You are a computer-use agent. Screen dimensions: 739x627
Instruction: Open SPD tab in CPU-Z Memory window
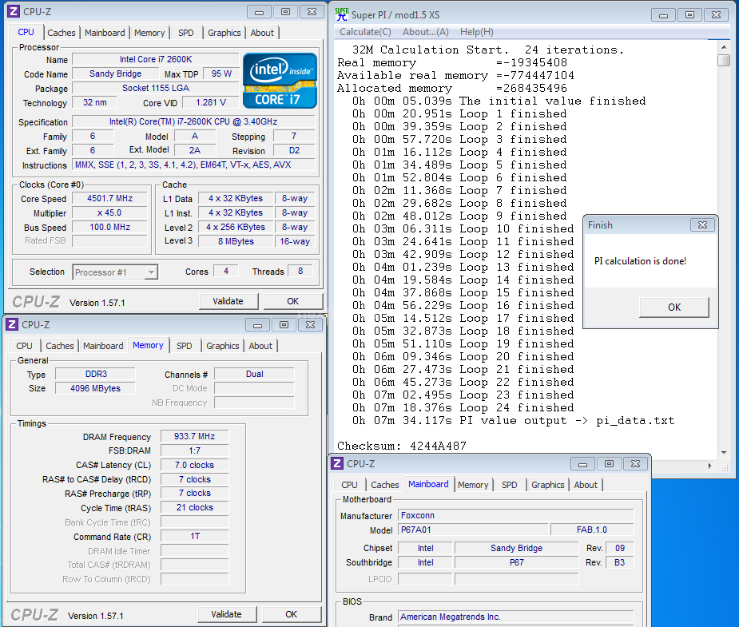[x=185, y=346]
